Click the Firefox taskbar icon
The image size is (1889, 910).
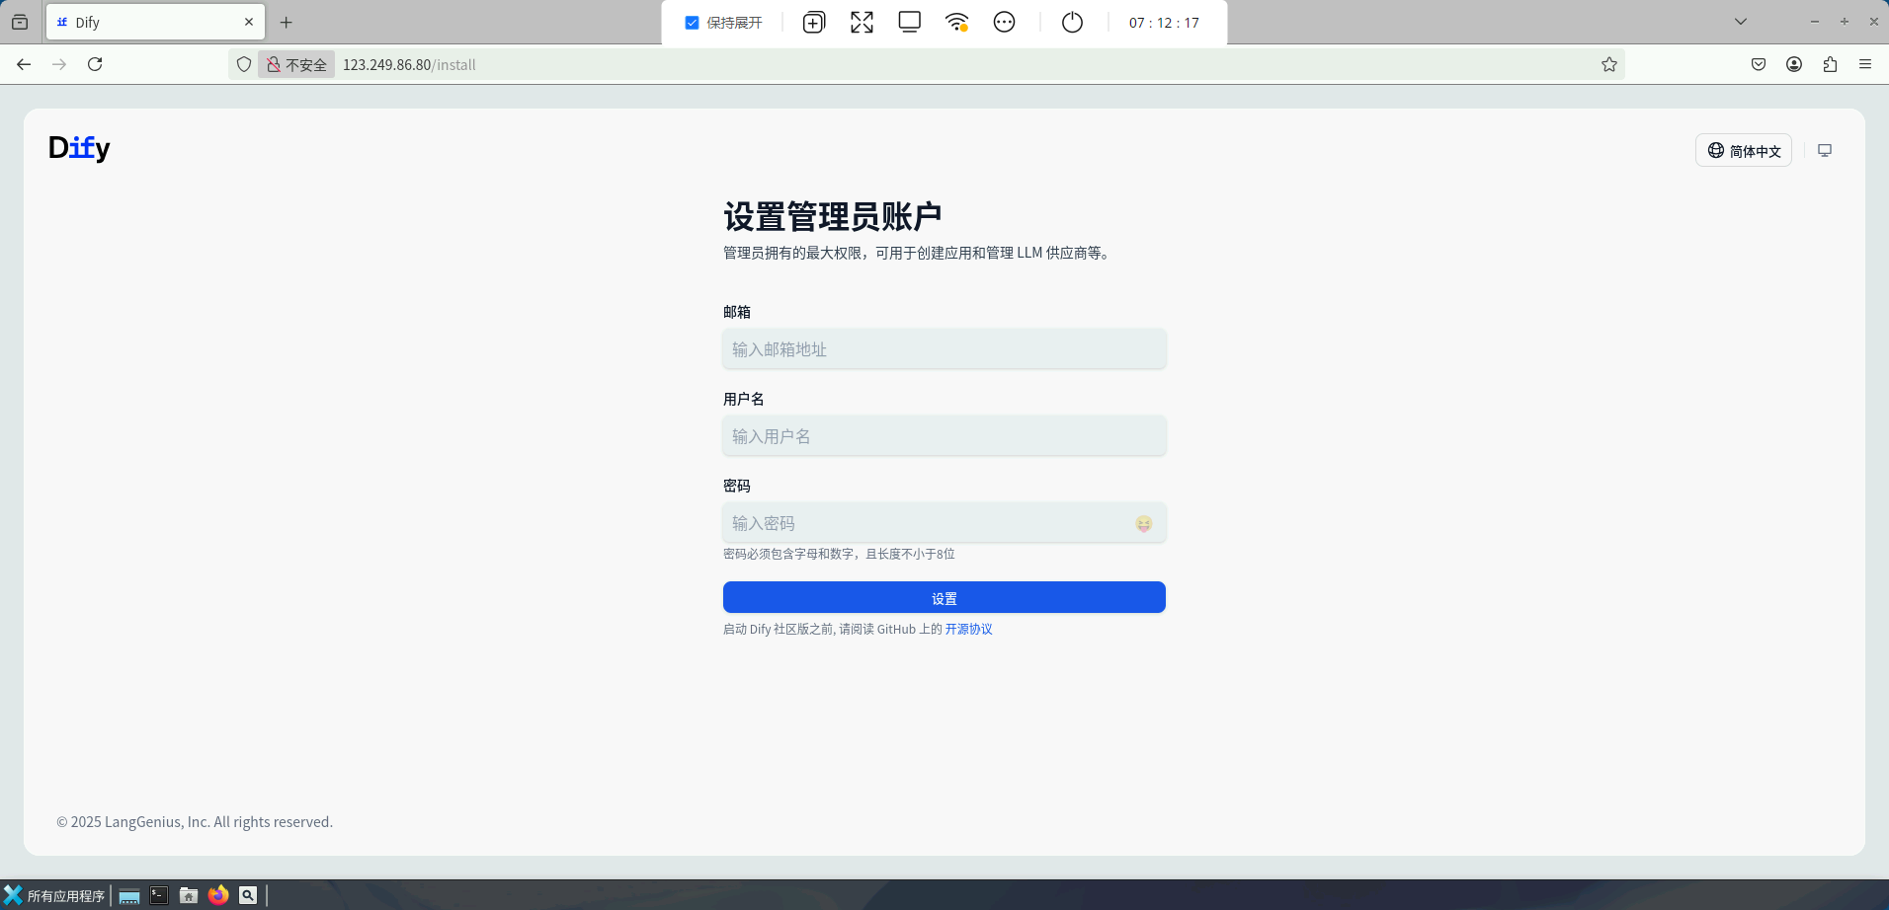[x=218, y=895]
